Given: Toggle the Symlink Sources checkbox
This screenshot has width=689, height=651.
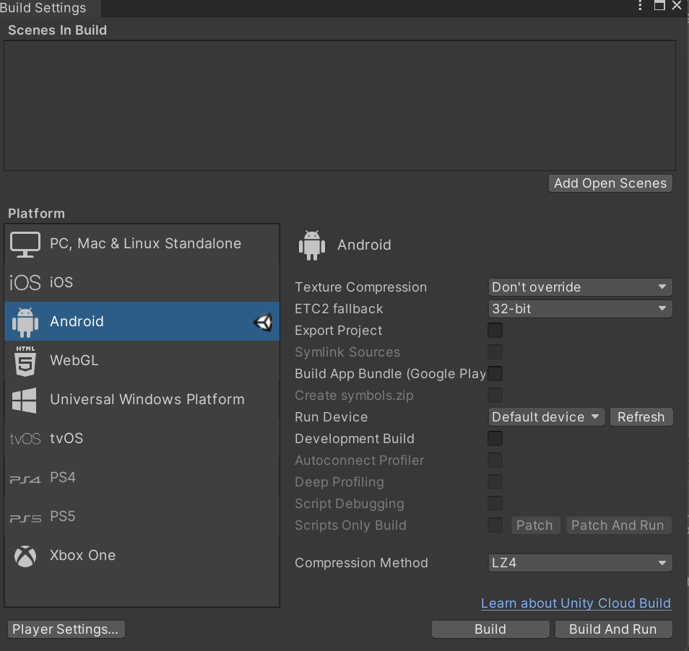Looking at the screenshot, I should click(495, 351).
